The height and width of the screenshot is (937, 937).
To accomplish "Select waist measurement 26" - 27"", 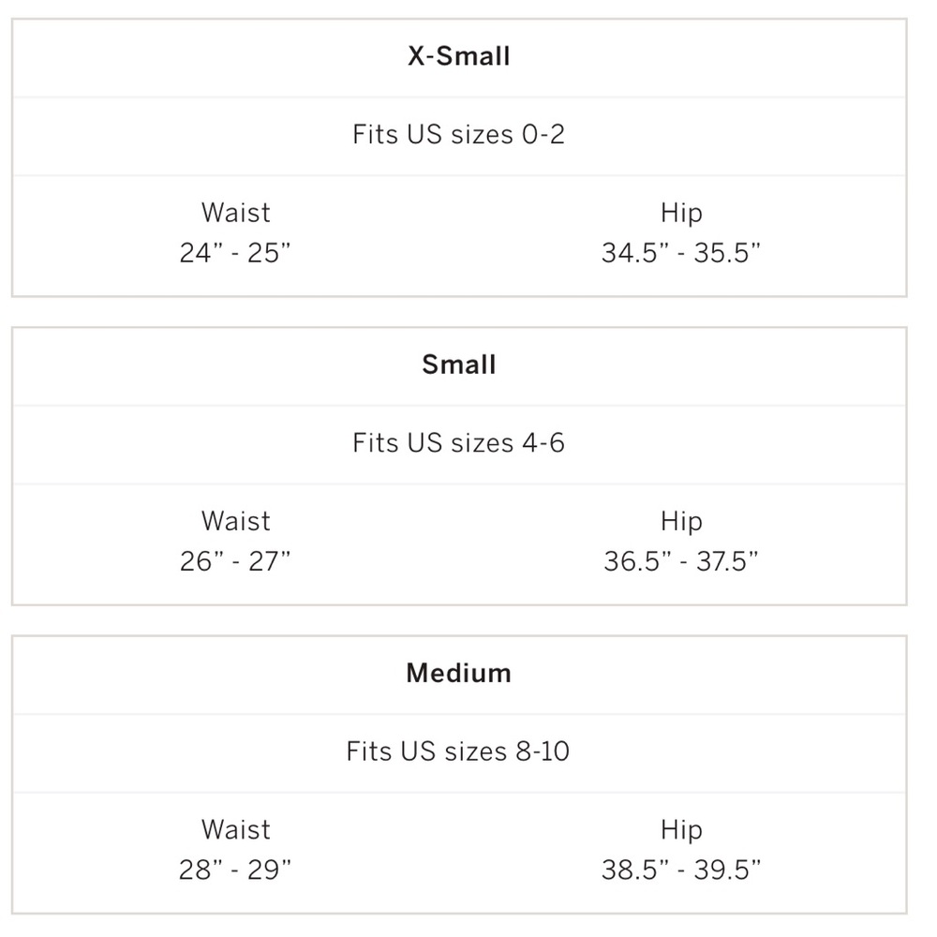I will pos(235,561).
